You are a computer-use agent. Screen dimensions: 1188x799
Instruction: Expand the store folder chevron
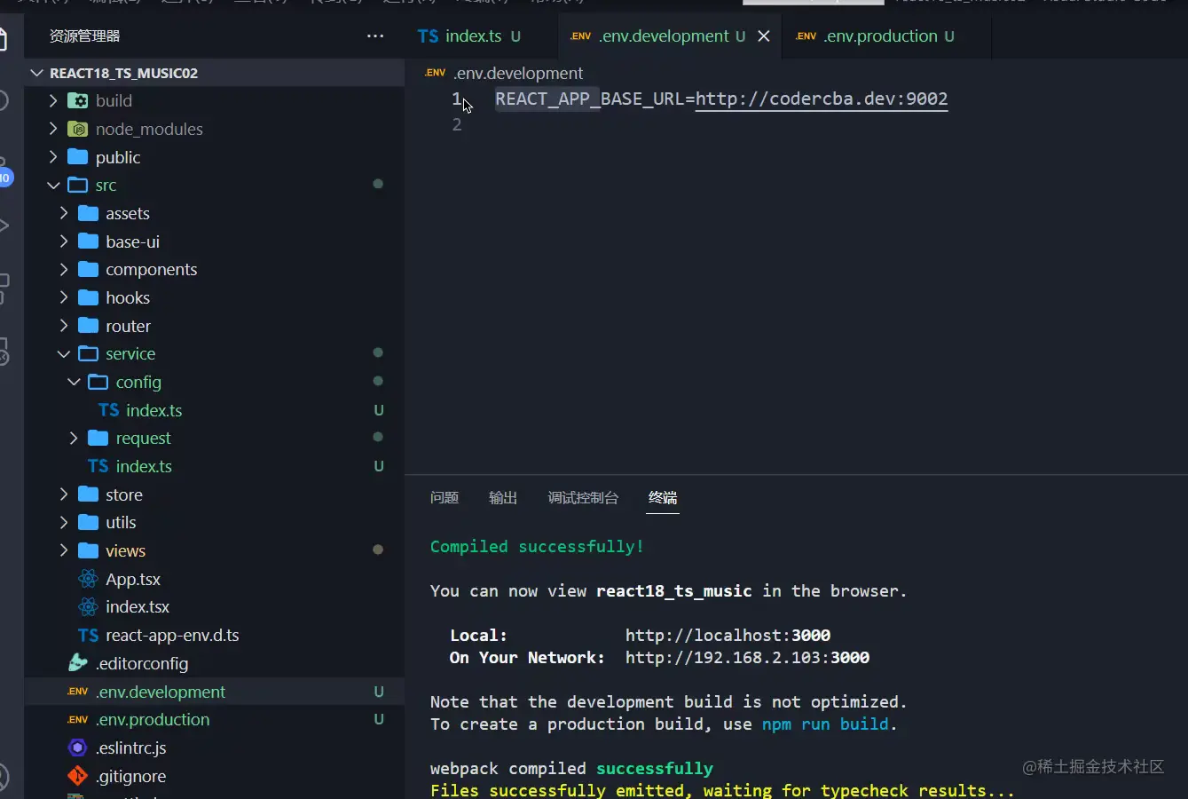(x=64, y=494)
